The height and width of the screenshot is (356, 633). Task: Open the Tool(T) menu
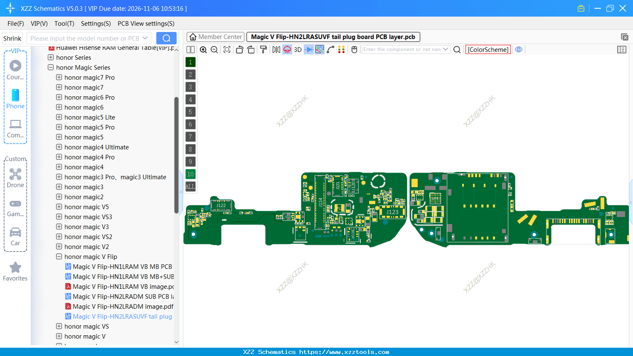[64, 24]
